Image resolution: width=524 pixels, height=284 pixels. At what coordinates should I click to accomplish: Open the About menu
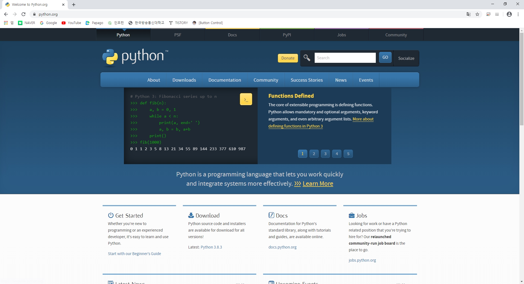coord(154,80)
